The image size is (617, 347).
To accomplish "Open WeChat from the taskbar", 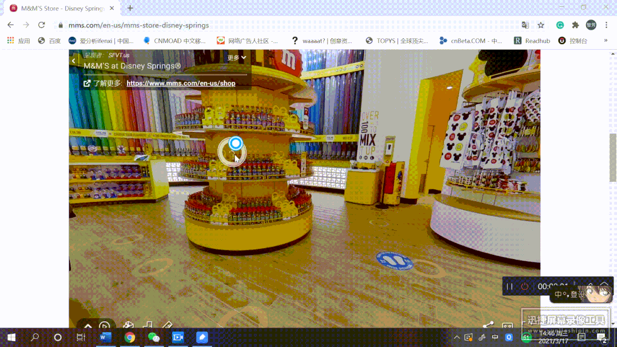I will pyautogui.click(x=153, y=337).
